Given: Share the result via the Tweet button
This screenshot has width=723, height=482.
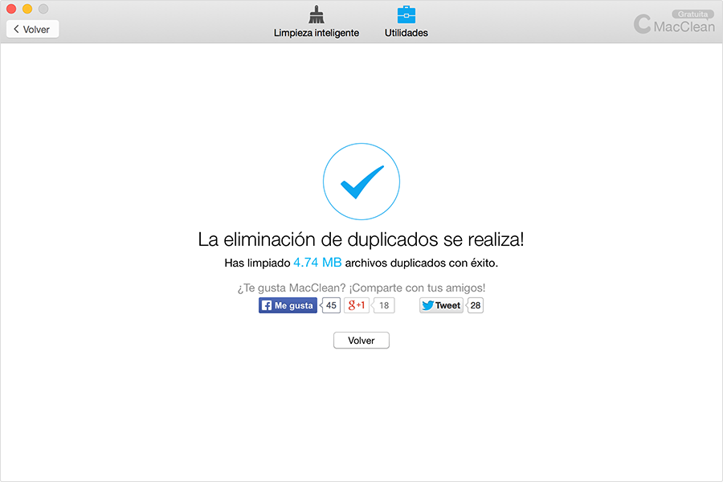Looking at the screenshot, I should pyautogui.click(x=440, y=305).
